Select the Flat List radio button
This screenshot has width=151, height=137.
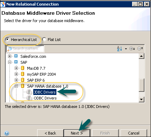[44, 40]
